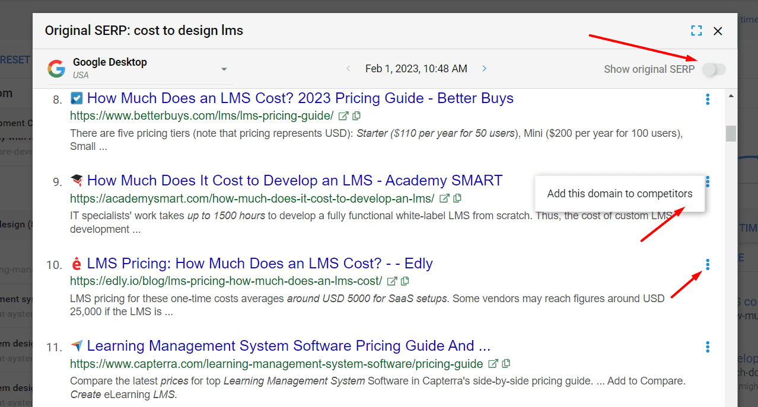Follow the betterbuys.com lms-pricing-guide URL

pos(202,116)
